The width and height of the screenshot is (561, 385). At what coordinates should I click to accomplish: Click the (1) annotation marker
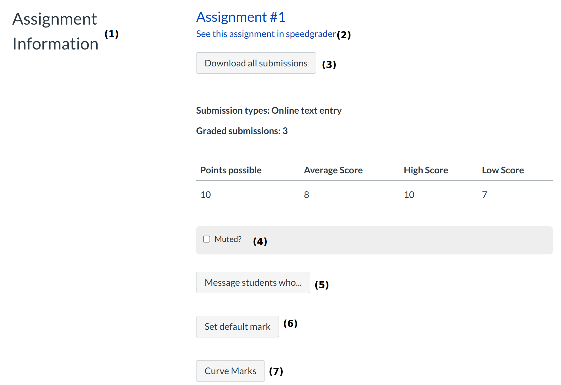point(111,34)
